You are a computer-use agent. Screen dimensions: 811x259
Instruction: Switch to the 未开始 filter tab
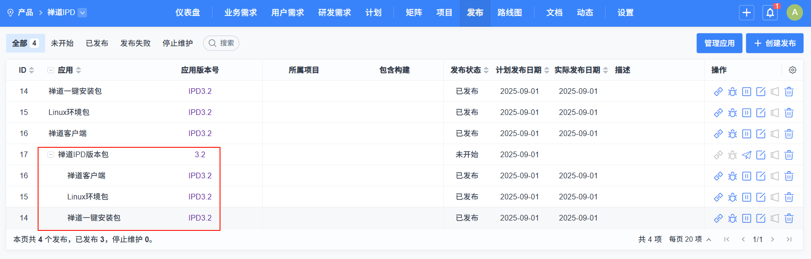point(62,43)
